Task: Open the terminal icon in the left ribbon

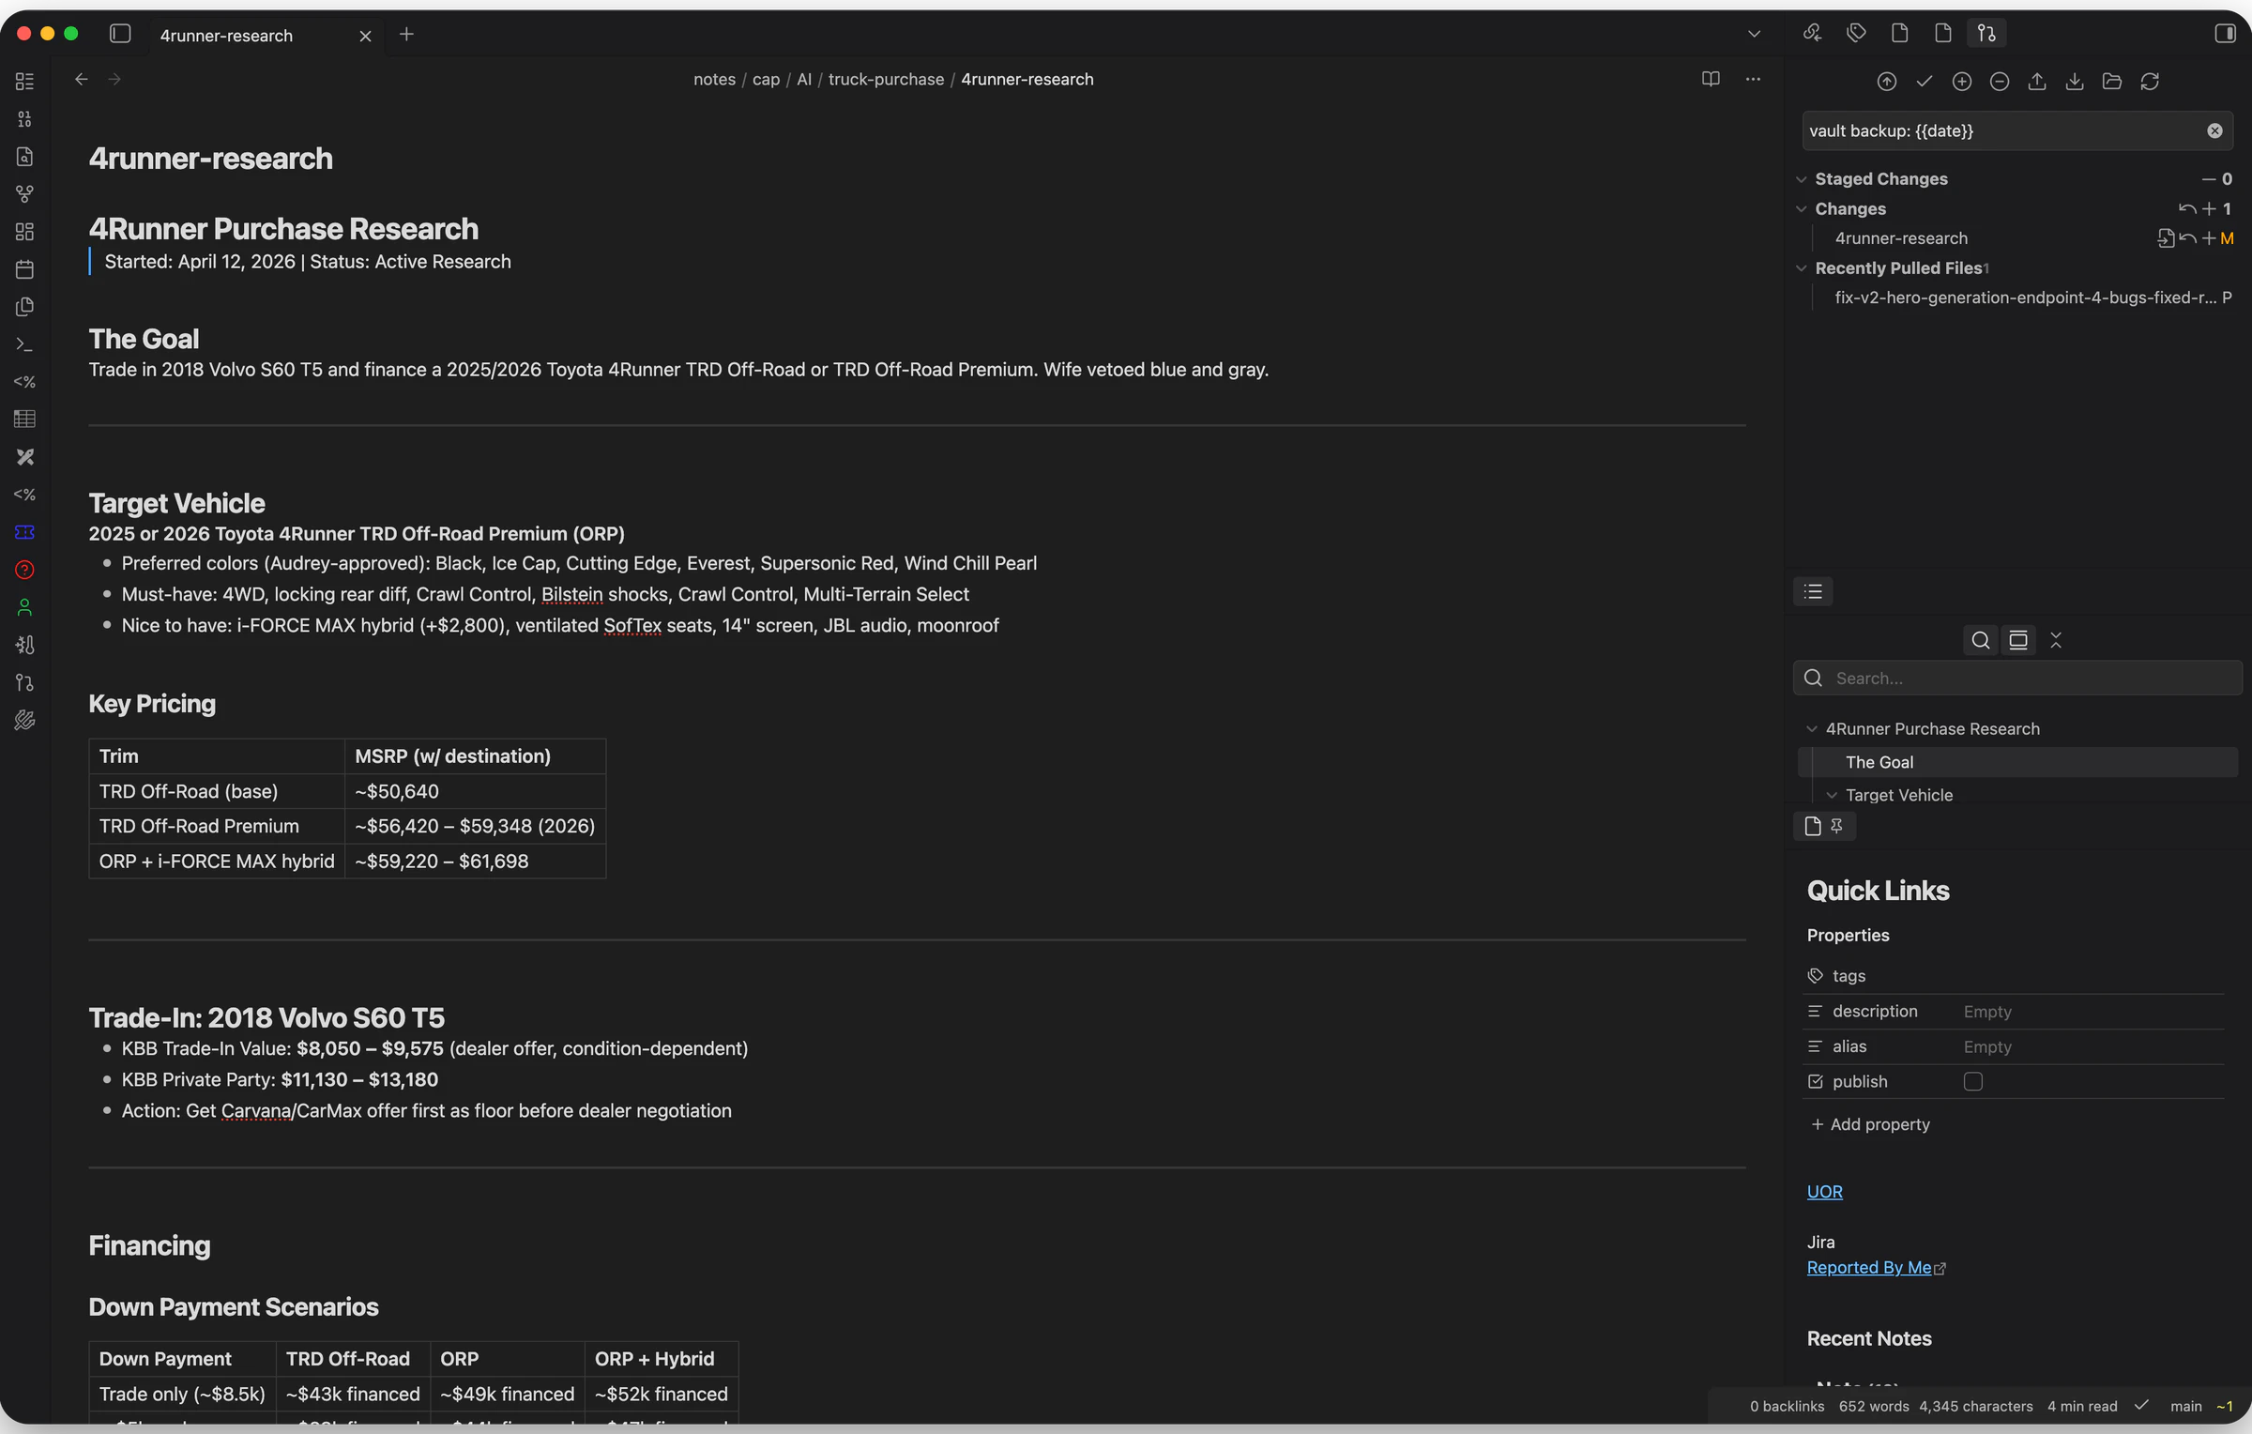Action: point(24,344)
